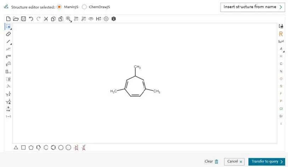Switch to the ChemDrawJS editor
The image size is (288, 167).
[84, 7]
